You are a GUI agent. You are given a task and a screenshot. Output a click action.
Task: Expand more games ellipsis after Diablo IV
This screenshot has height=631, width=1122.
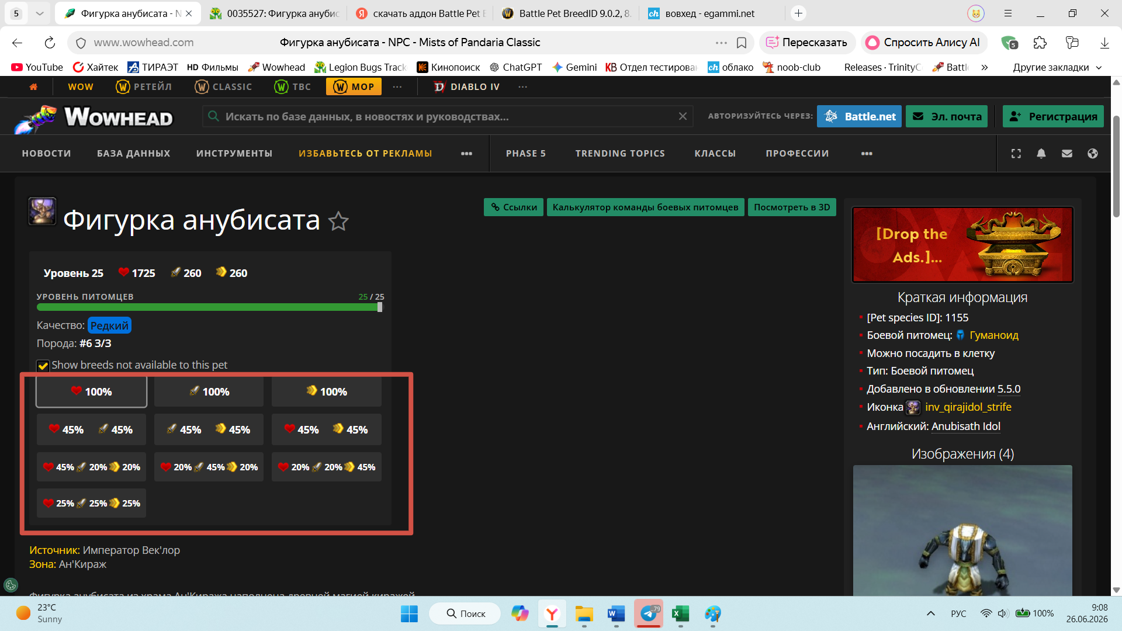522,86
